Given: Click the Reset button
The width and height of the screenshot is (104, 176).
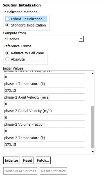Looking at the screenshot, I should click(28, 160).
